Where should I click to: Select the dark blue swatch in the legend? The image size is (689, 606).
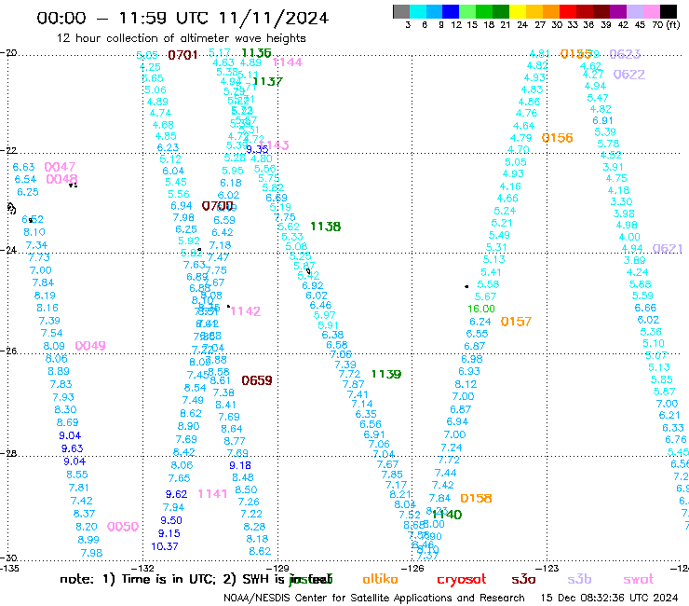[x=451, y=11]
